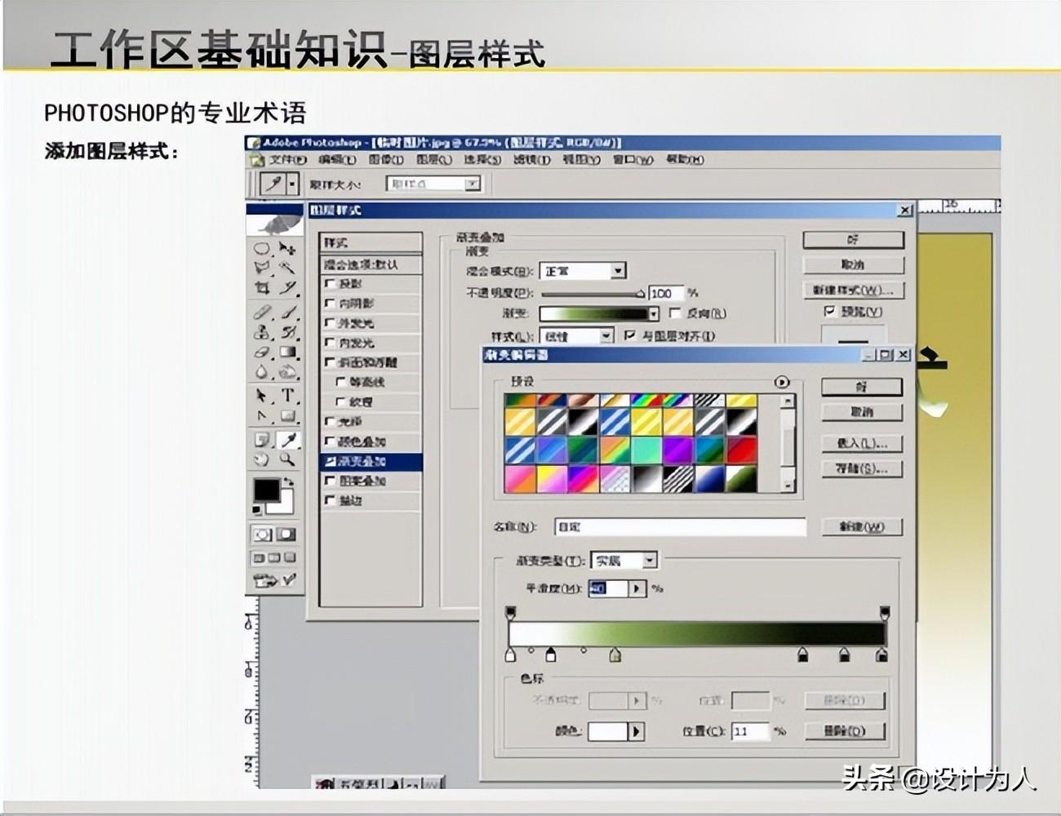Select the Shape tool
1061x816 pixels.
[x=287, y=416]
